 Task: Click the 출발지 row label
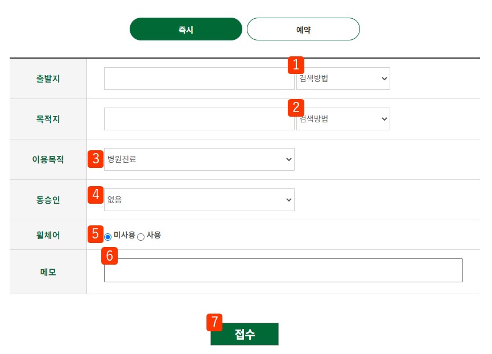pos(48,79)
